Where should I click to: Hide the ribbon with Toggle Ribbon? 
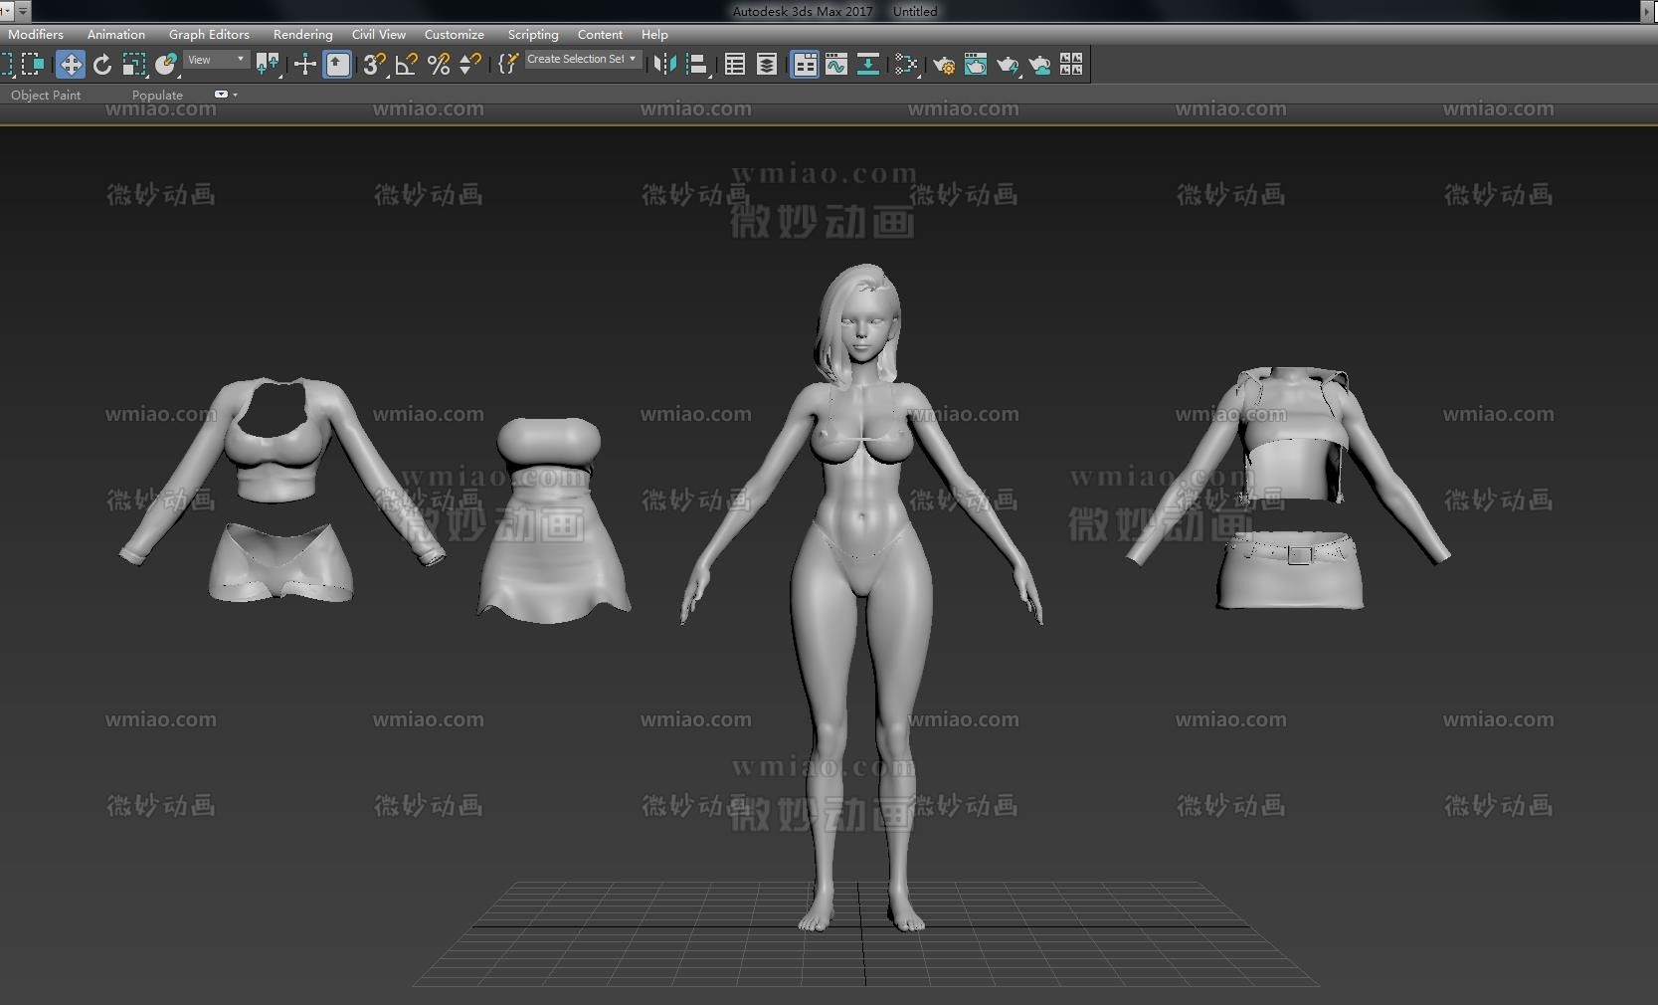click(804, 65)
